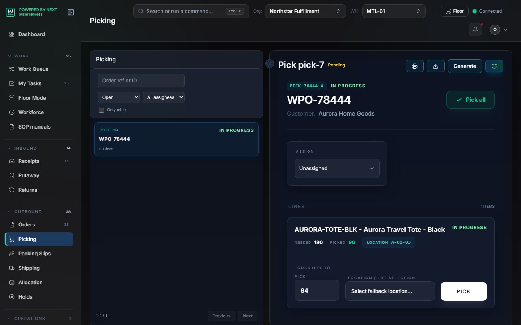Open Receipts page
Viewport: 521px width, 325px height.
39,161
